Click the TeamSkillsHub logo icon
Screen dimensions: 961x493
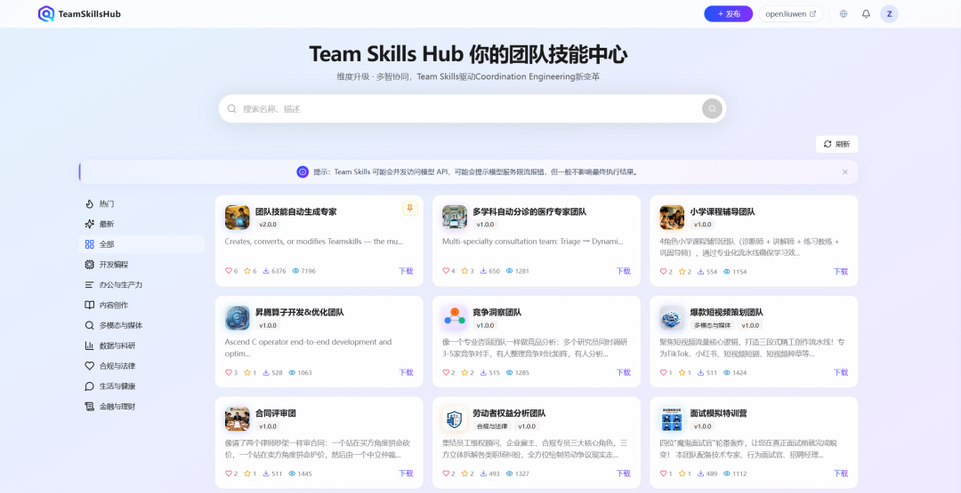coord(46,13)
